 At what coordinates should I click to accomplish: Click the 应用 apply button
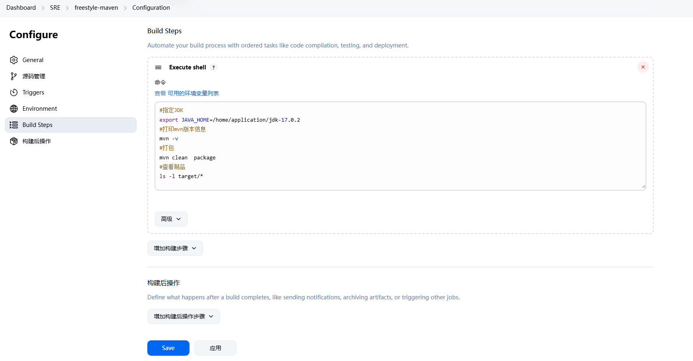(215, 348)
